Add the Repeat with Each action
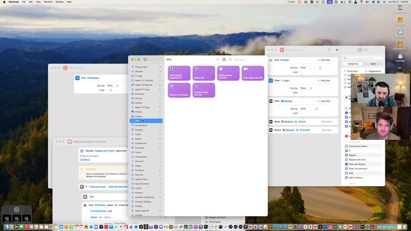This screenshot has height=231, width=411. point(363,160)
